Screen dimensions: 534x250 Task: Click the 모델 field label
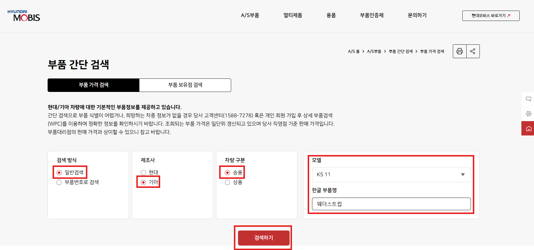[x=317, y=160]
